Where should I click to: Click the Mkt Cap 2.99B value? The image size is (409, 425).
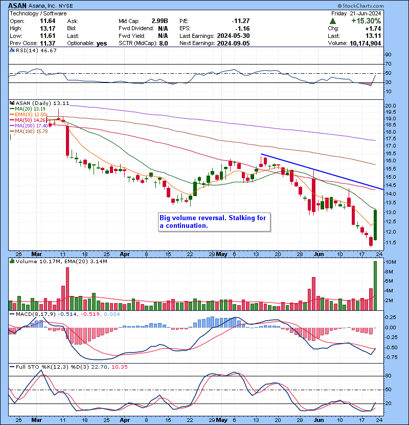coord(160,21)
